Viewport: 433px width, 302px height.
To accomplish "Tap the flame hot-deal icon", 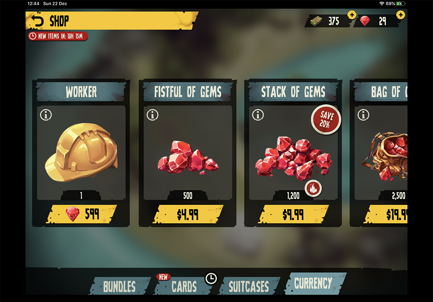I will coord(313,189).
